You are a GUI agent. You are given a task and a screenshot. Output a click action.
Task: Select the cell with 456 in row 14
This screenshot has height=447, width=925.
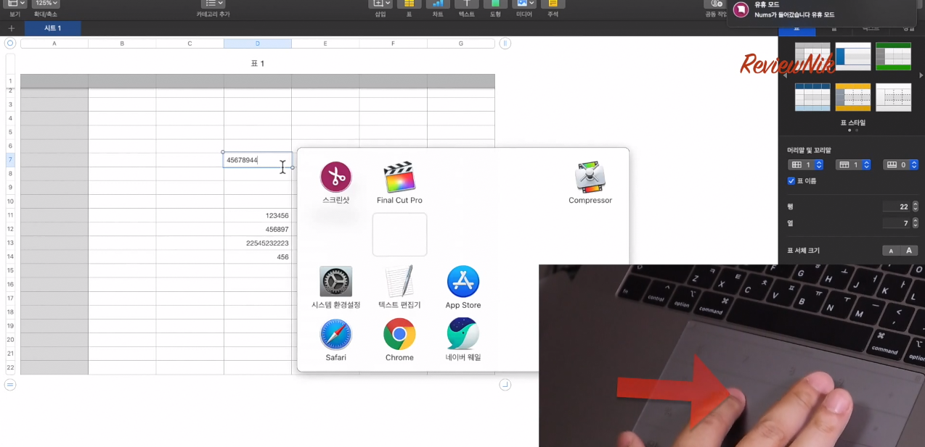258,256
